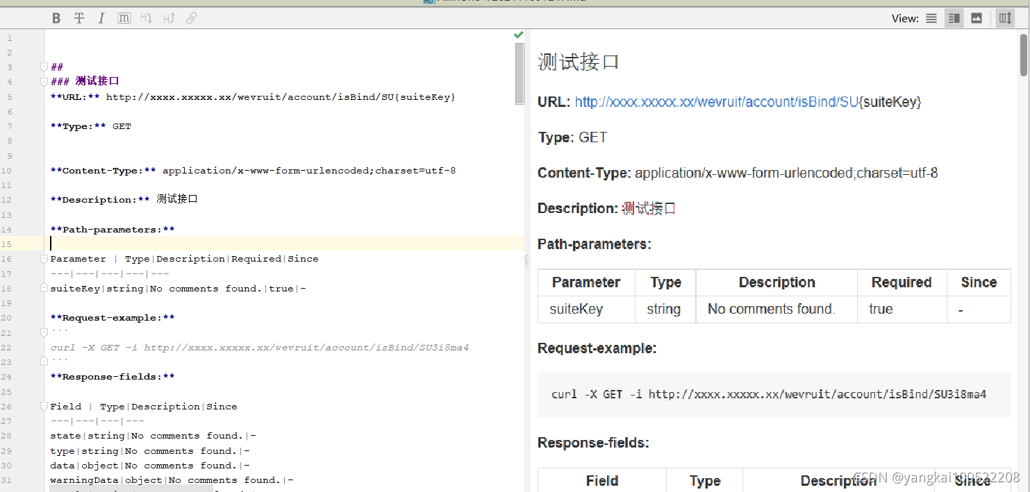This screenshot has width=1030, height=492.
Task: Click the 'Since' header of the parameter table
Action: click(x=979, y=282)
